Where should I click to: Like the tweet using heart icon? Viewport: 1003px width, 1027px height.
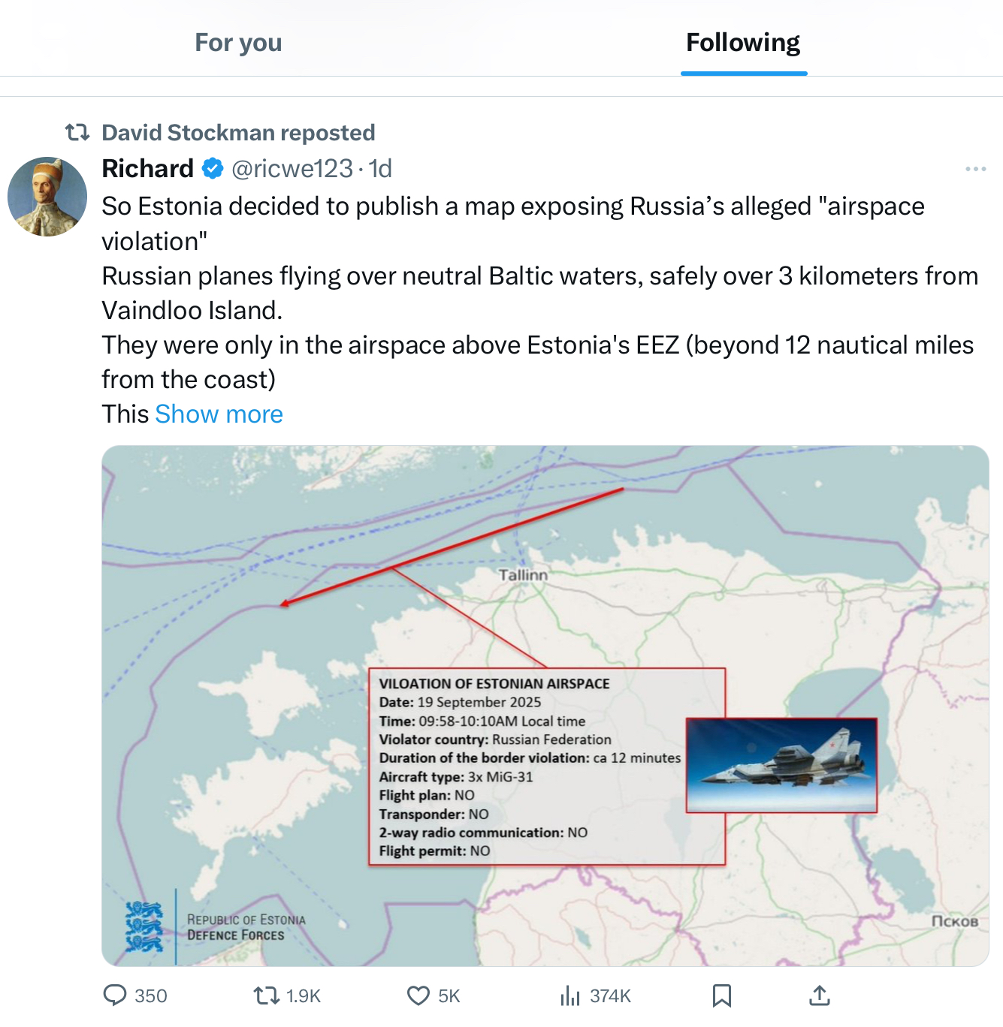[x=418, y=995]
